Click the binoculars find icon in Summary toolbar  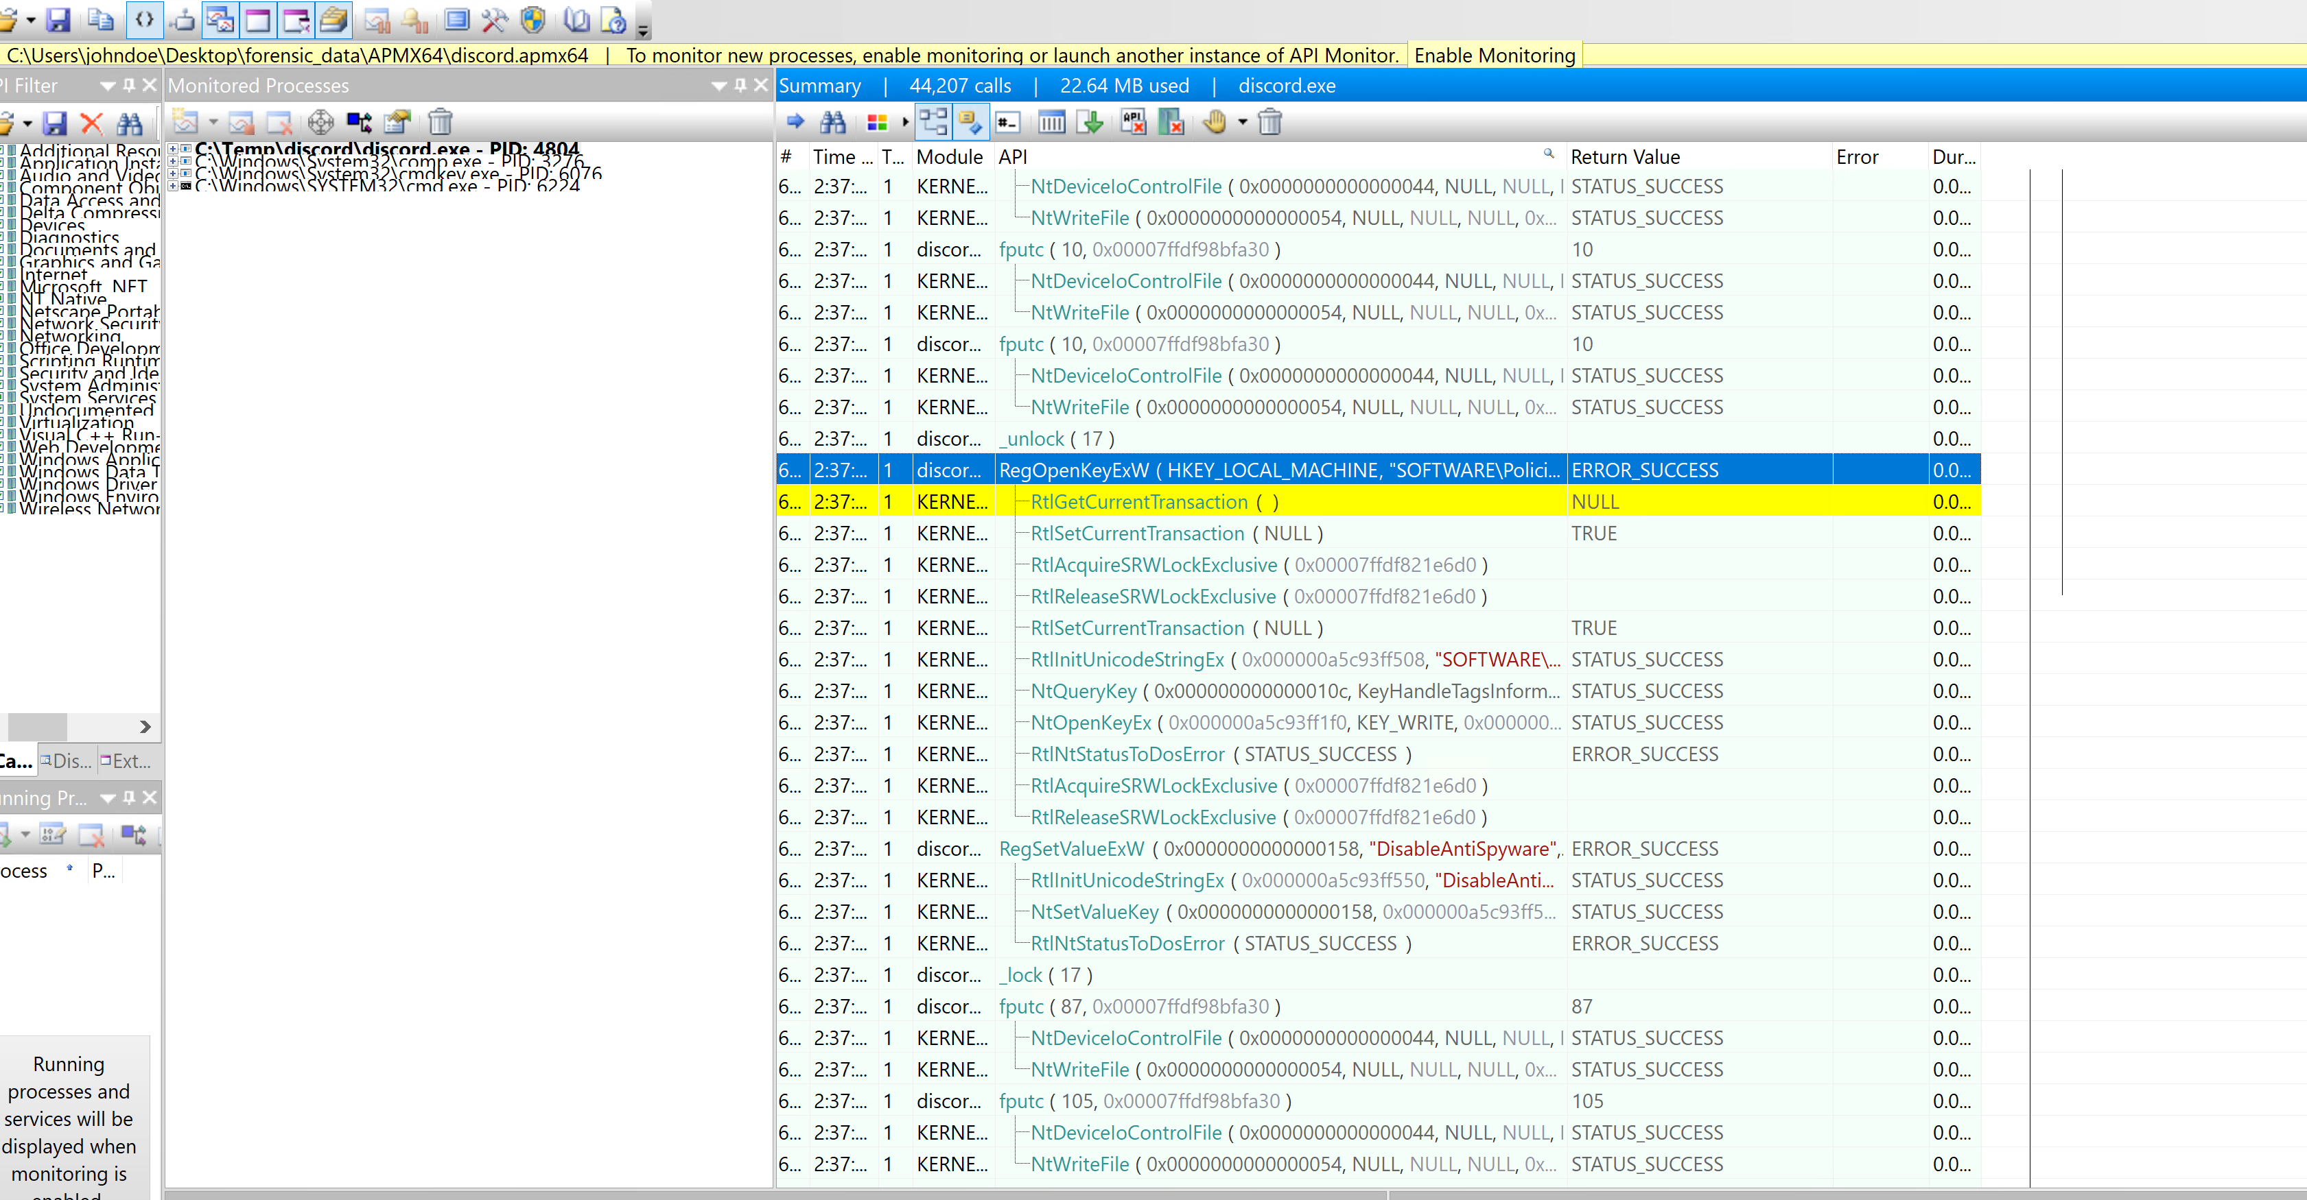point(833,121)
